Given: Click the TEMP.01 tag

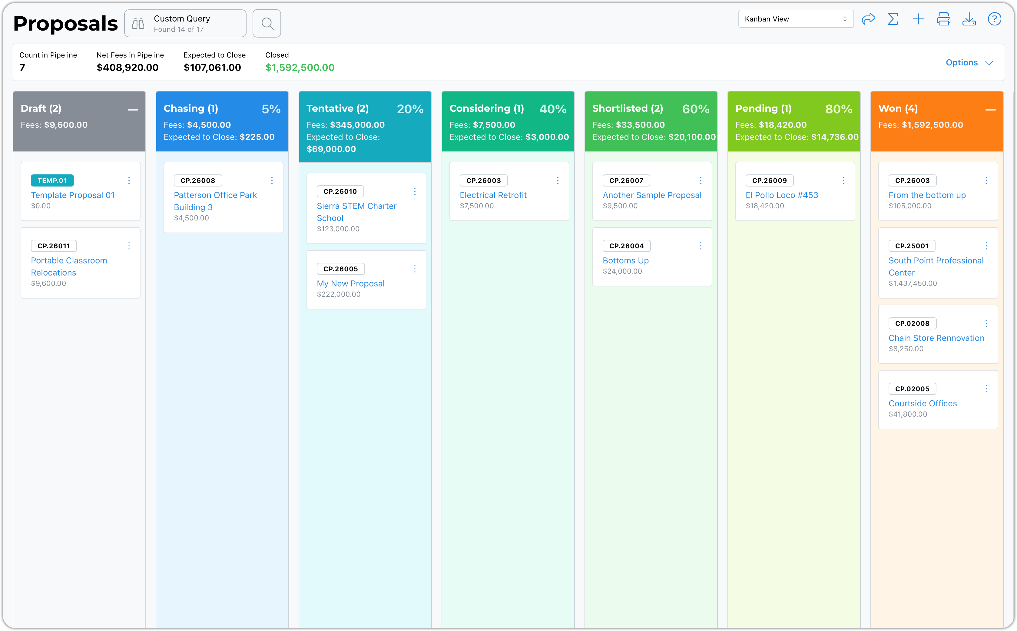Looking at the screenshot, I should point(52,180).
